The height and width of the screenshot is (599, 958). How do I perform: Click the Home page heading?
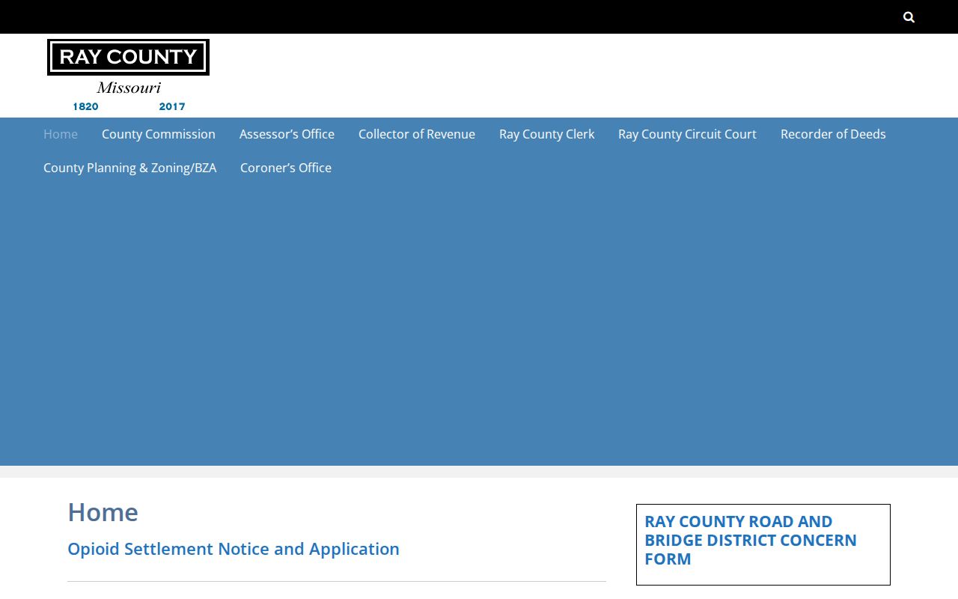pyautogui.click(x=103, y=512)
